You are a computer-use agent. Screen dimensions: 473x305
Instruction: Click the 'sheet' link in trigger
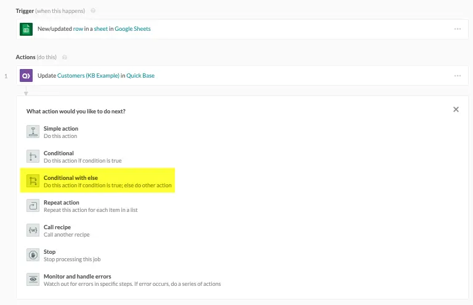pyautogui.click(x=101, y=29)
